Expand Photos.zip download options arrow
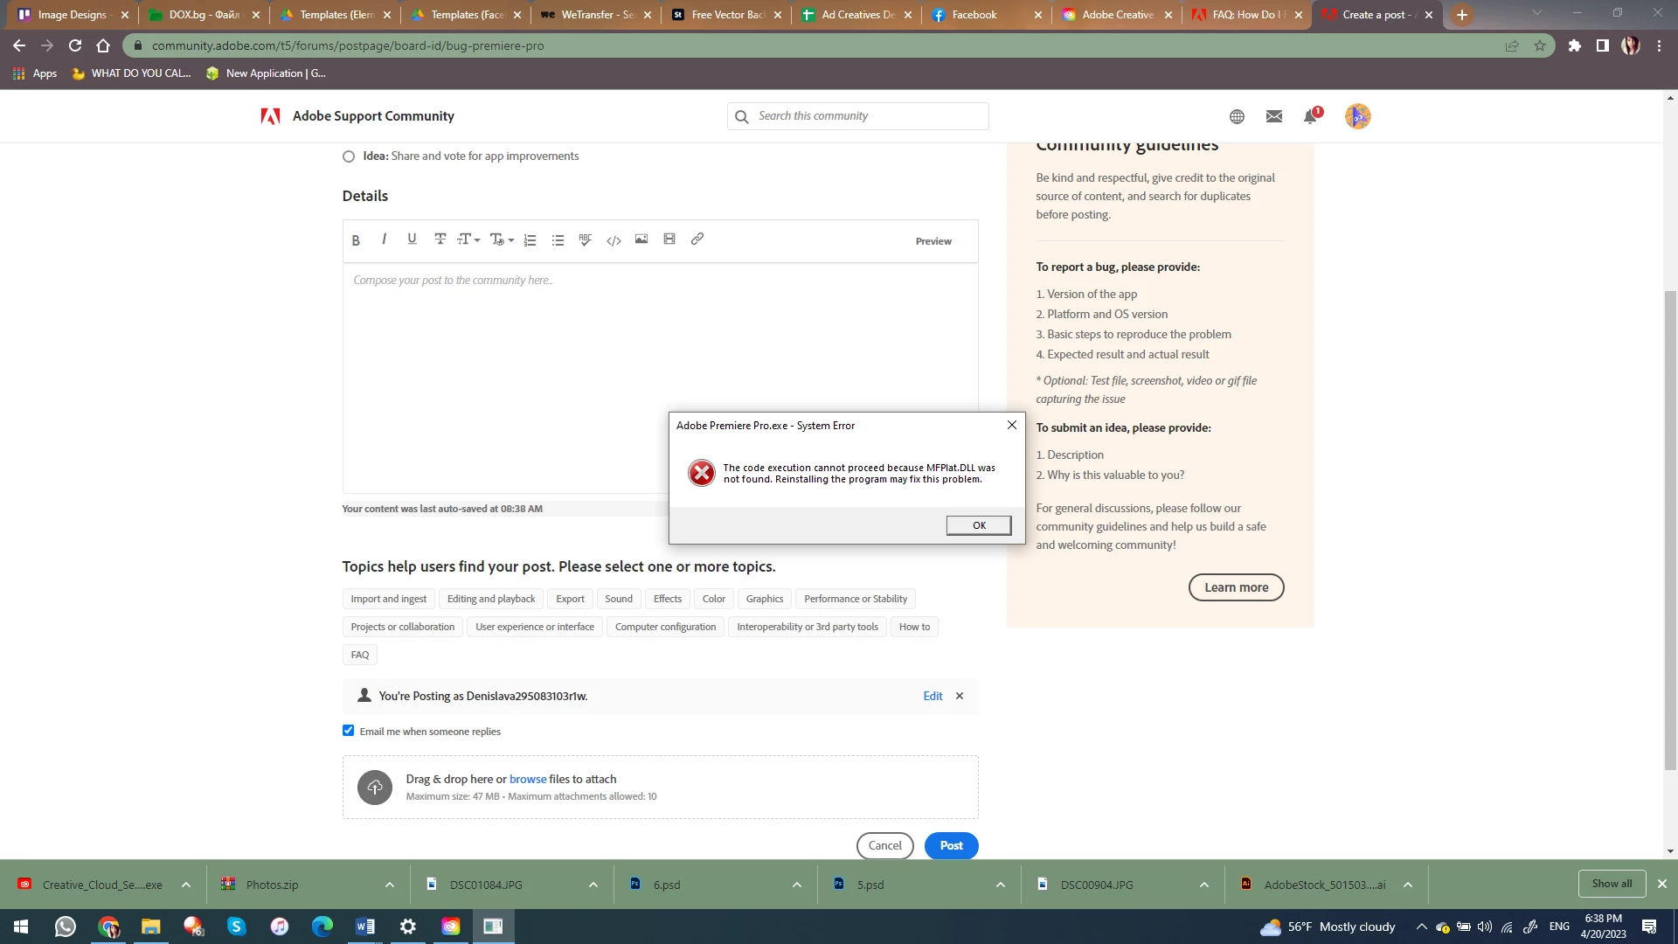The image size is (1678, 944). pos(390,885)
